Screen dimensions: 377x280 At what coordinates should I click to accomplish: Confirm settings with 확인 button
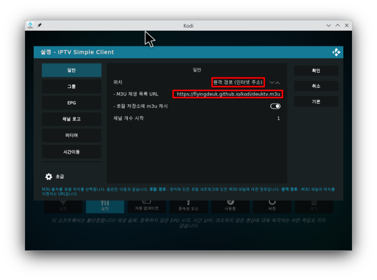(x=316, y=70)
